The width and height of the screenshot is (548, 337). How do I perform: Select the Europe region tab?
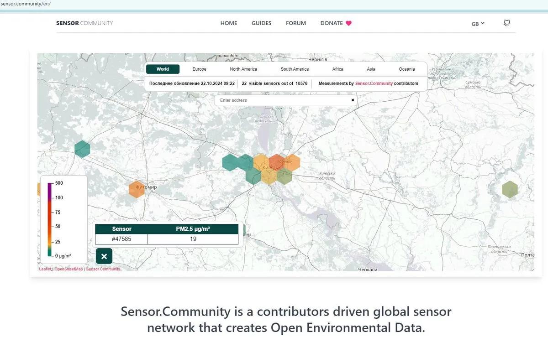(x=199, y=69)
